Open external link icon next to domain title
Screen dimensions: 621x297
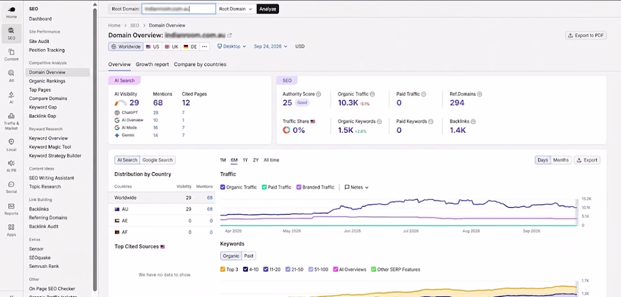229,35
